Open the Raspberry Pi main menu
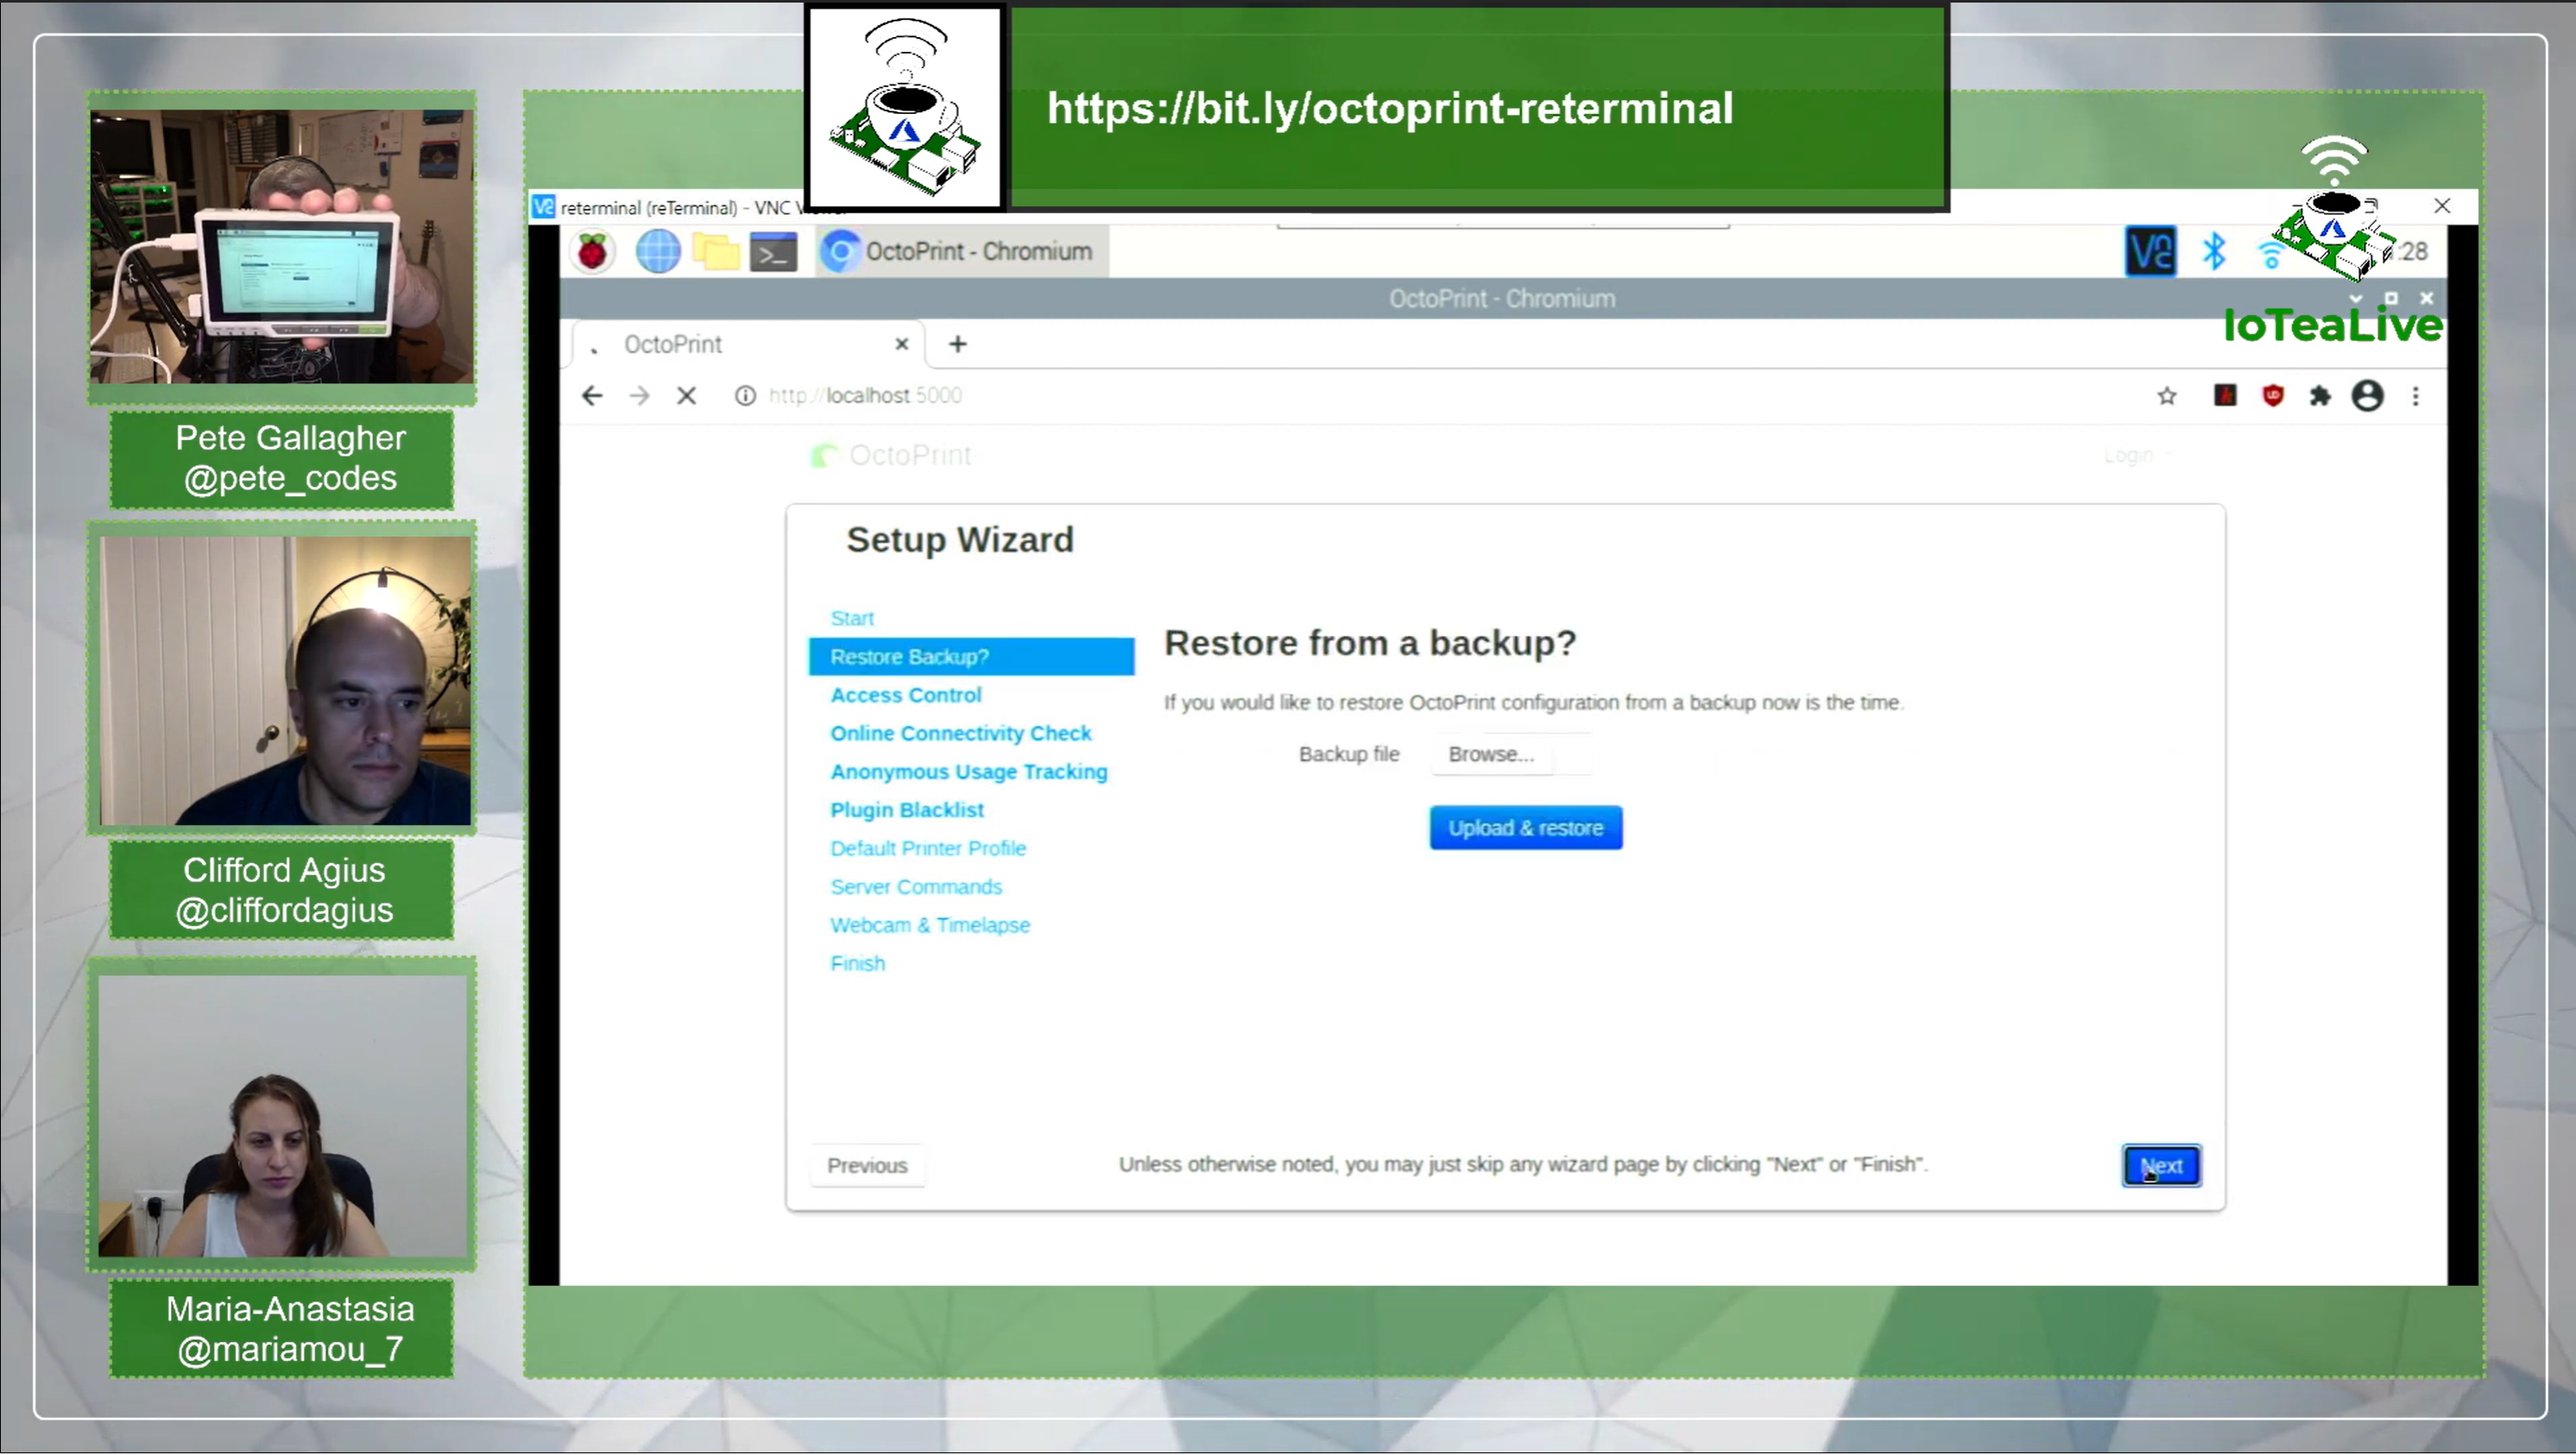2576x1455 pixels. coord(592,251)
